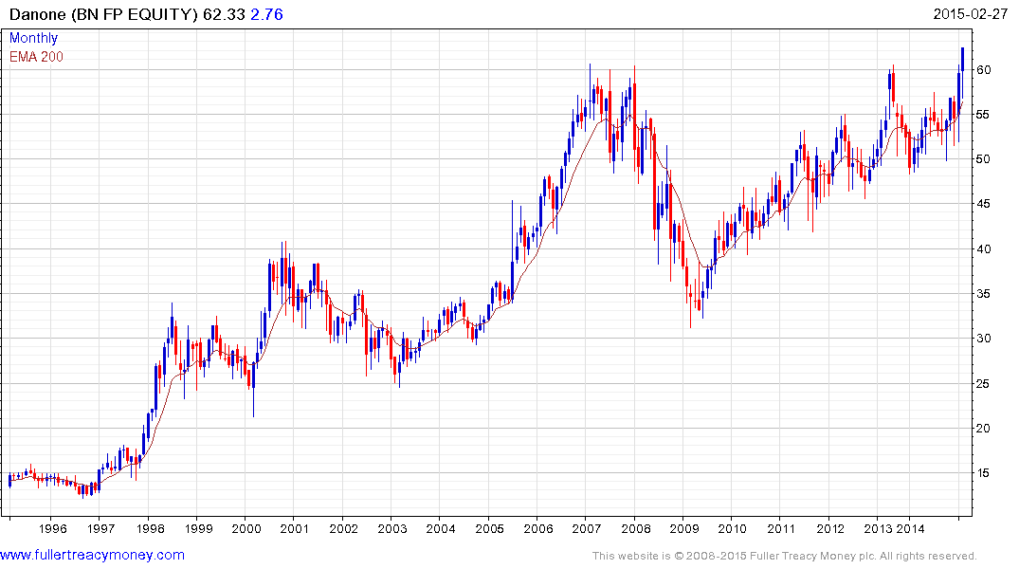Click the 2009 year label
Screen dimensions: 1019x569
click(684, 528)
